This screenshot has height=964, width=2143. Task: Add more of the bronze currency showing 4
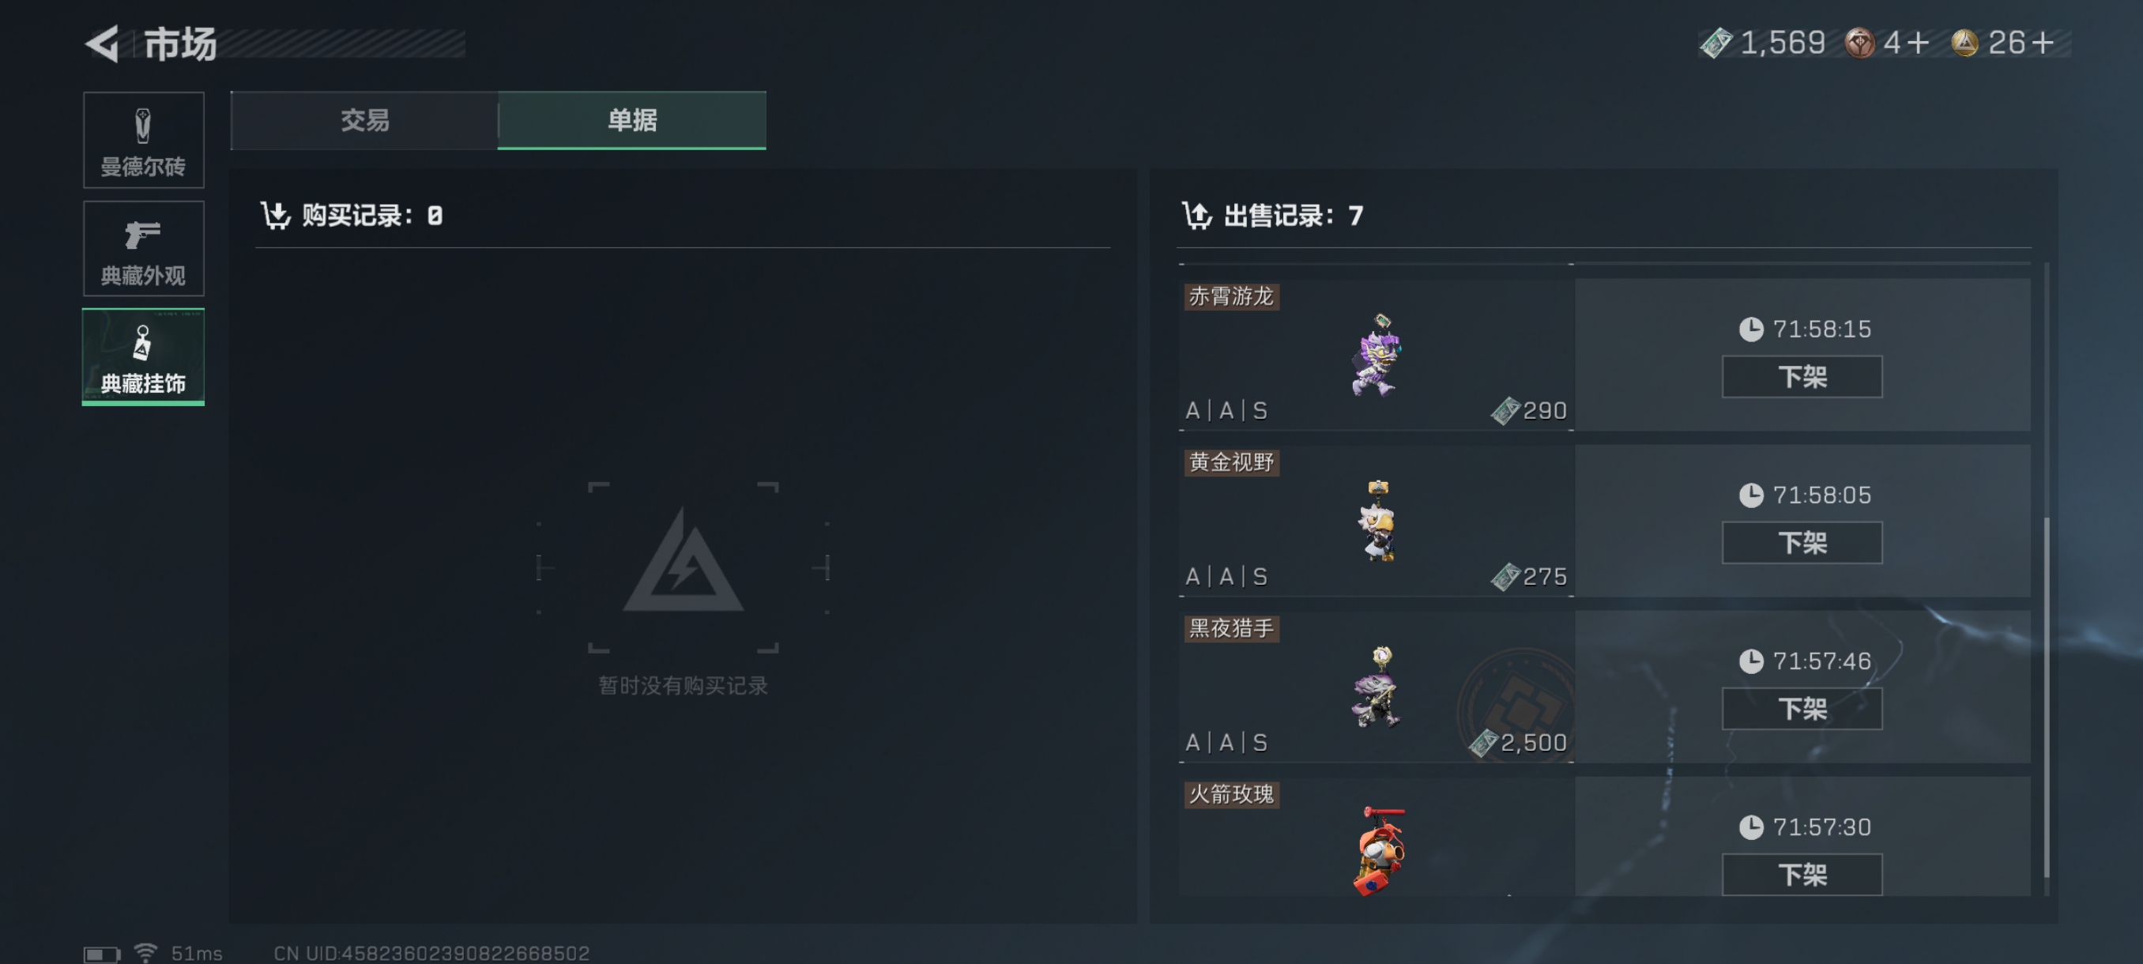(x=1919, y=43)
